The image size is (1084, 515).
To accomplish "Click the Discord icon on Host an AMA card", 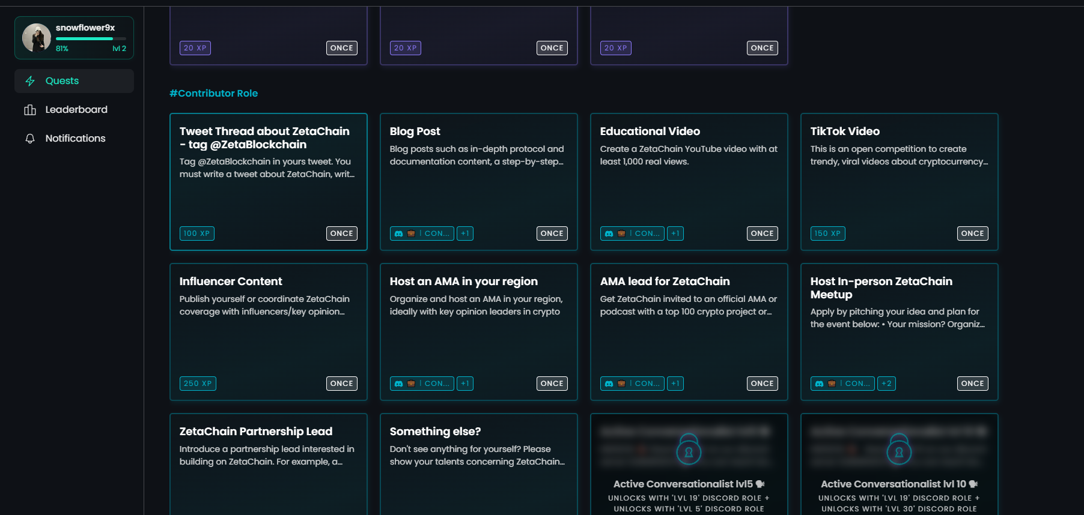I will [x=398, y=384].
